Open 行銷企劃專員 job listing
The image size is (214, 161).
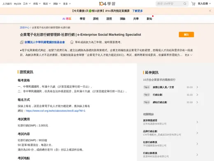coord(171,155)
